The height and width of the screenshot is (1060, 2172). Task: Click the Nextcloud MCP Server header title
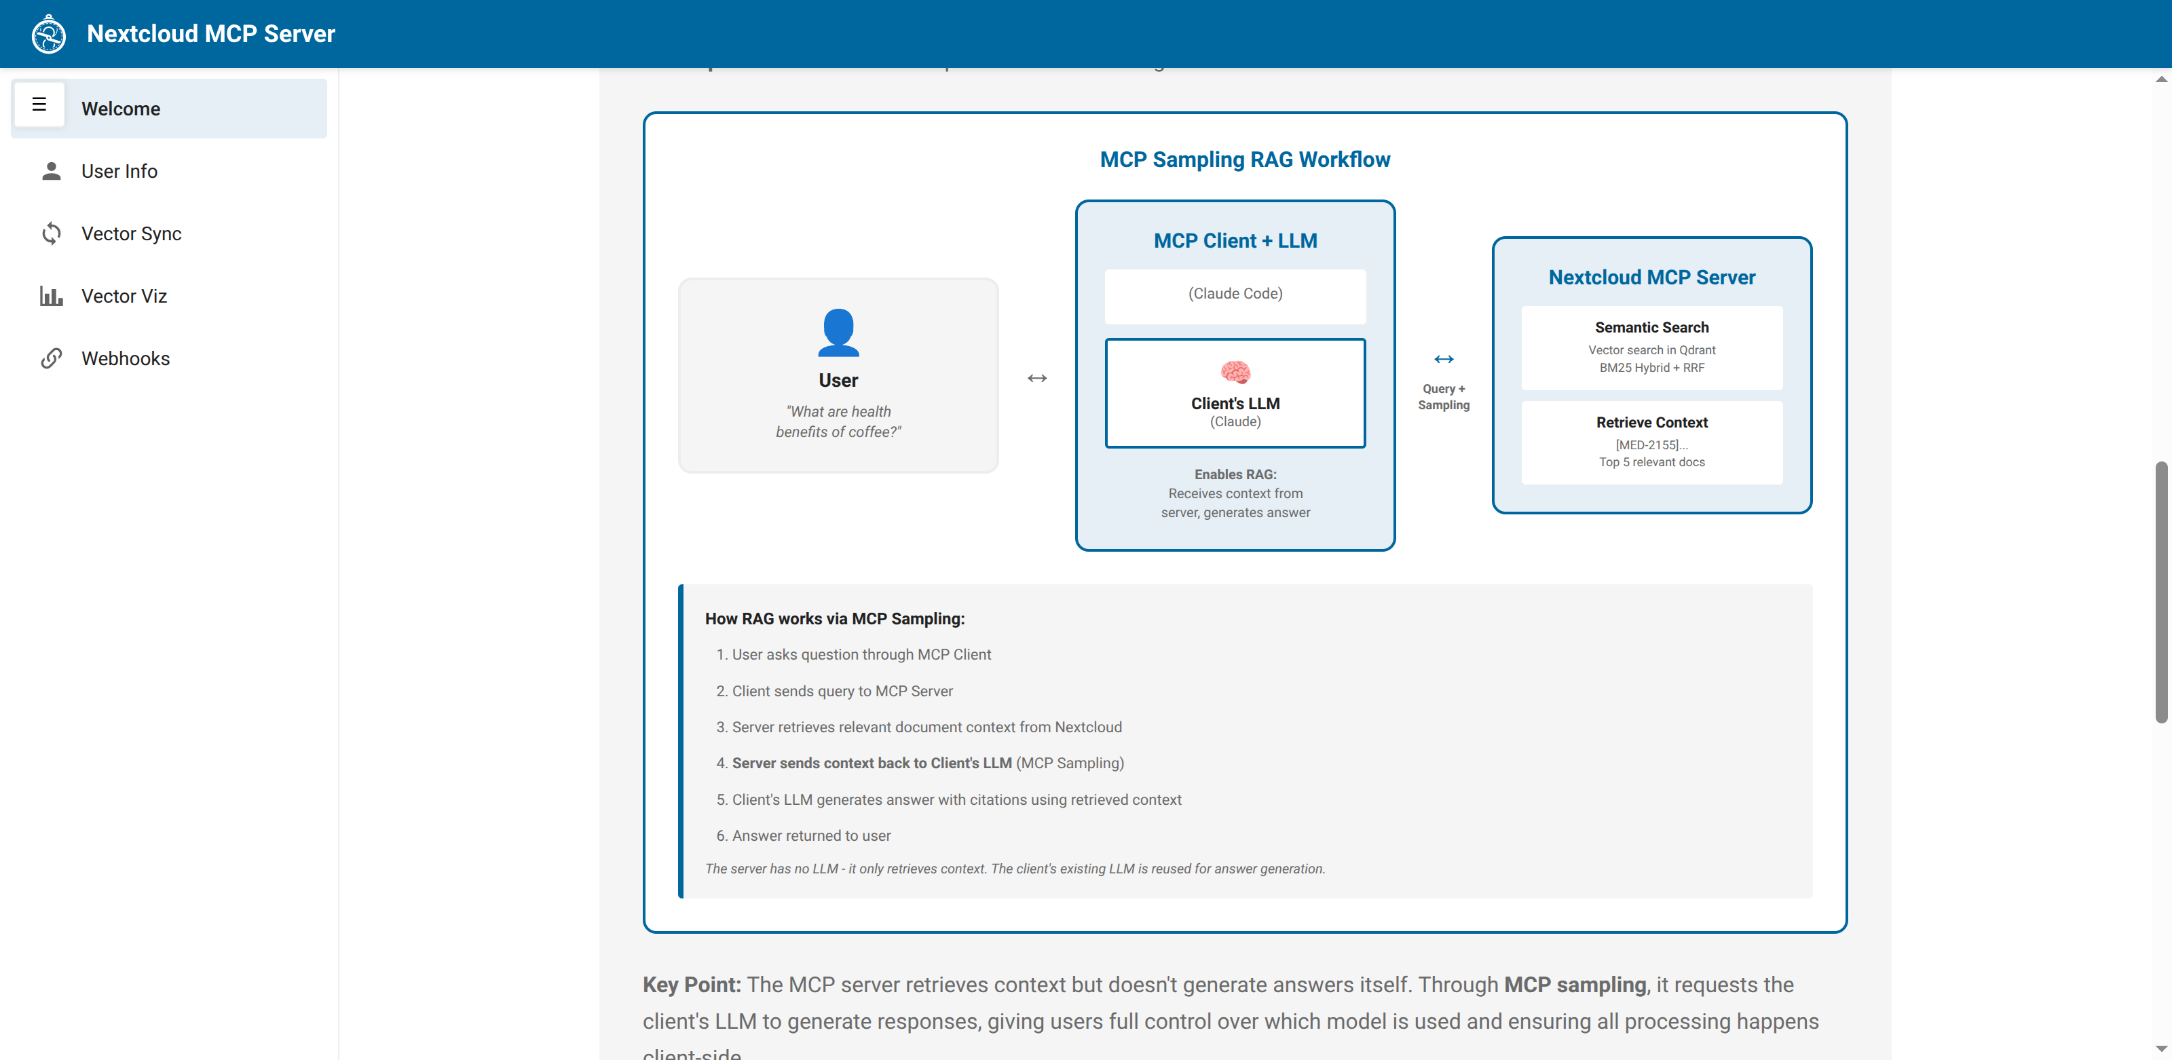(x=211, y=34)
